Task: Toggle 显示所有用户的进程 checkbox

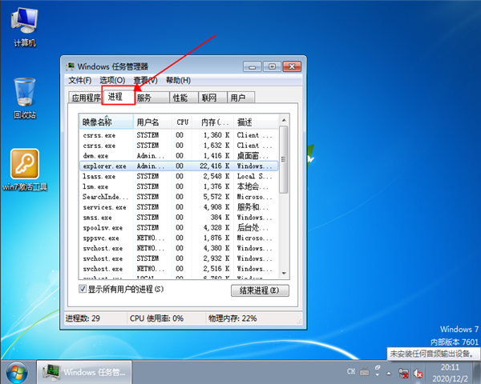Action: (x=83, y=289)
